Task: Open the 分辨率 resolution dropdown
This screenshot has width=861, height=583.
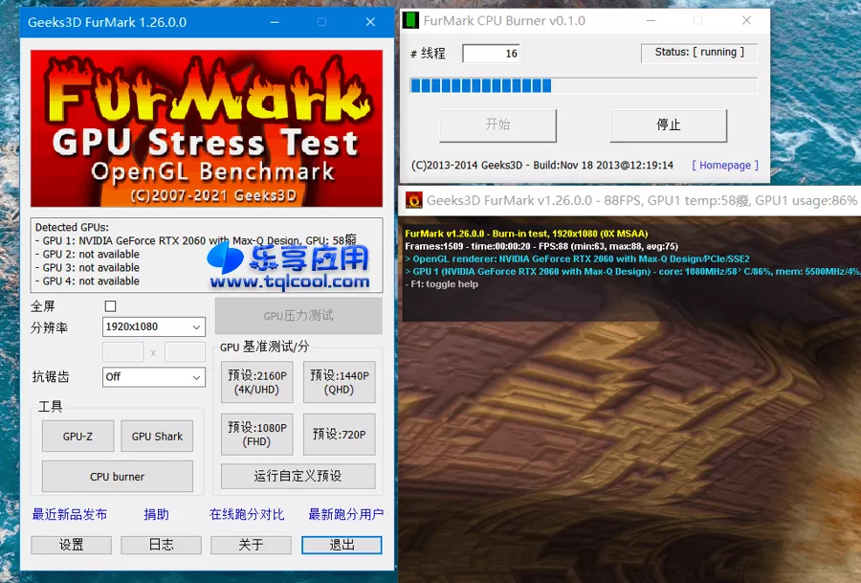Action: (153, 327)
